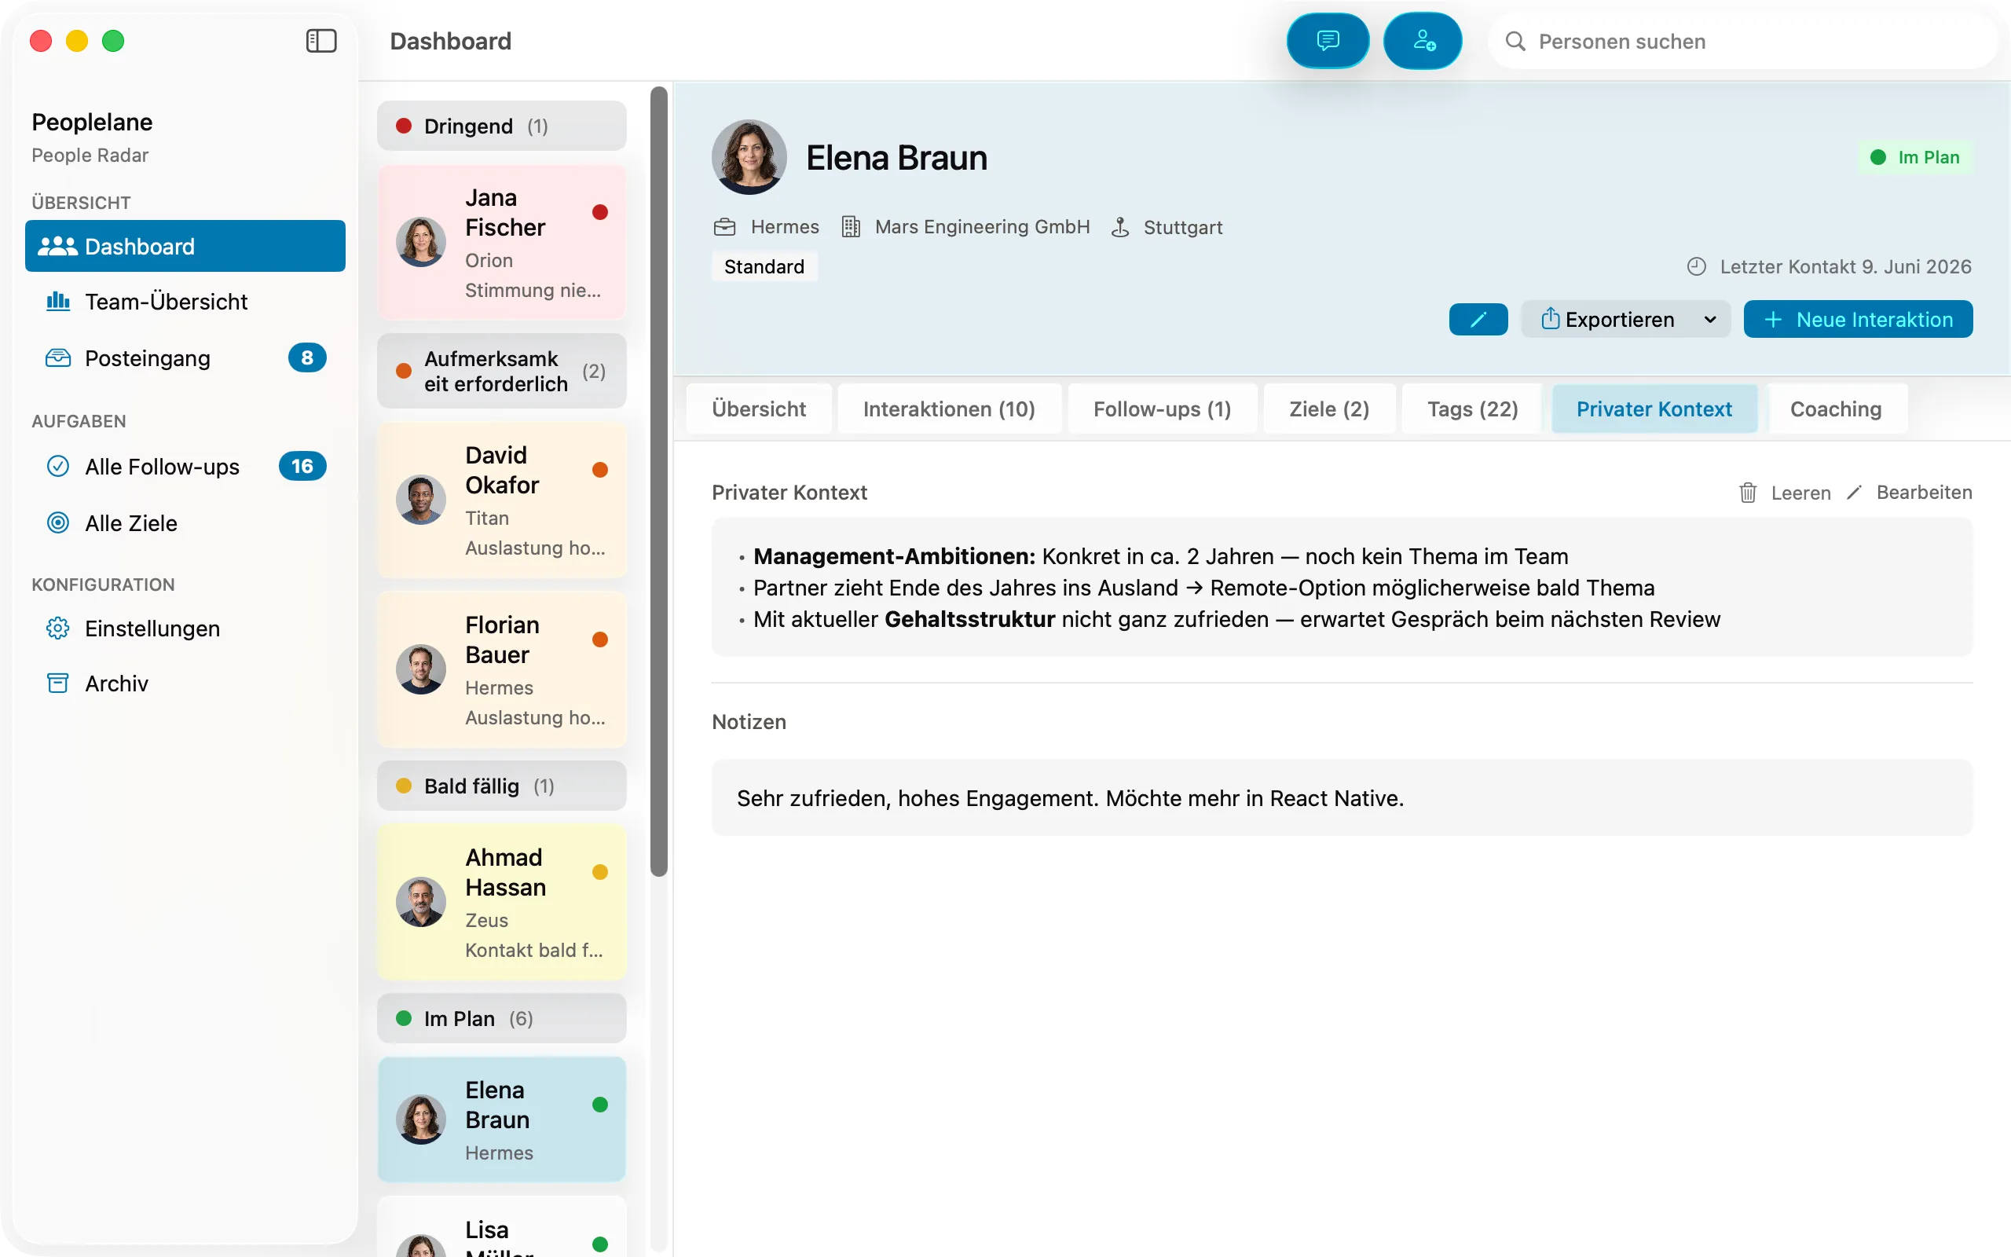Toggle the sidebar panel icon
This screenshot has width=2011, height=1257.
pyautogui.click(x=321, y=41)
